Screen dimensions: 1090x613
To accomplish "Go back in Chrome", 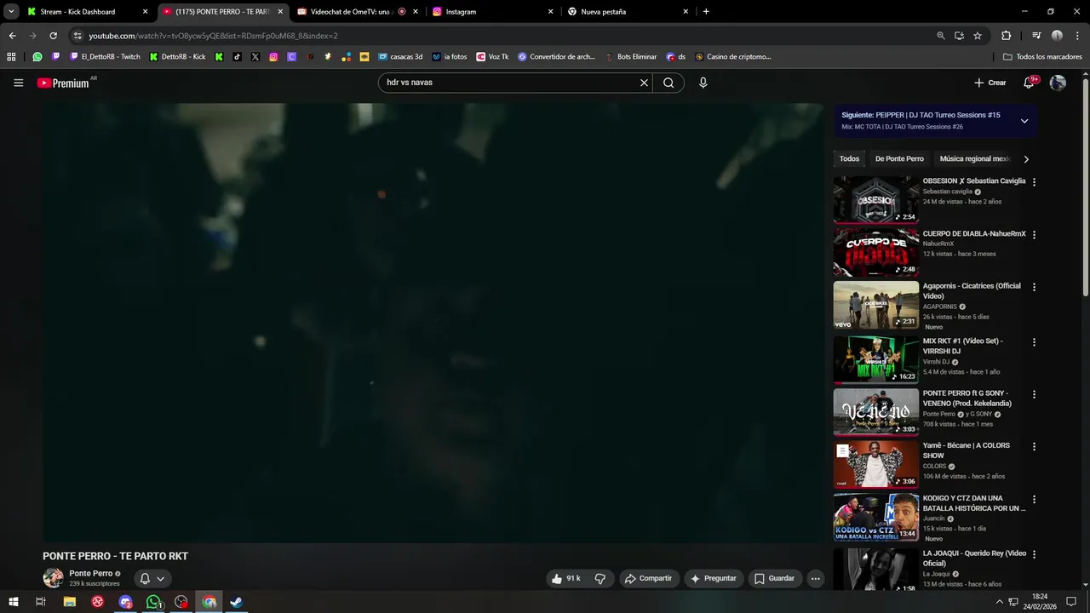I will [x=12, y=36].
